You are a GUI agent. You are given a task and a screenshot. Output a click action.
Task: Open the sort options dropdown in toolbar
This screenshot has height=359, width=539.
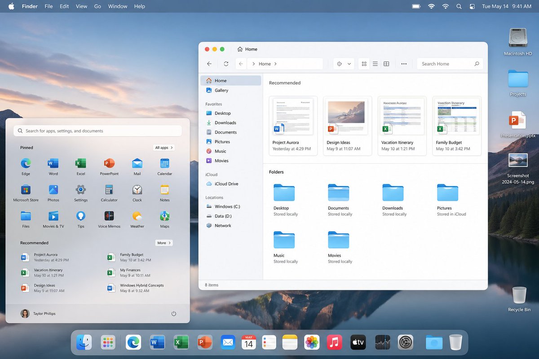(344, 64)
